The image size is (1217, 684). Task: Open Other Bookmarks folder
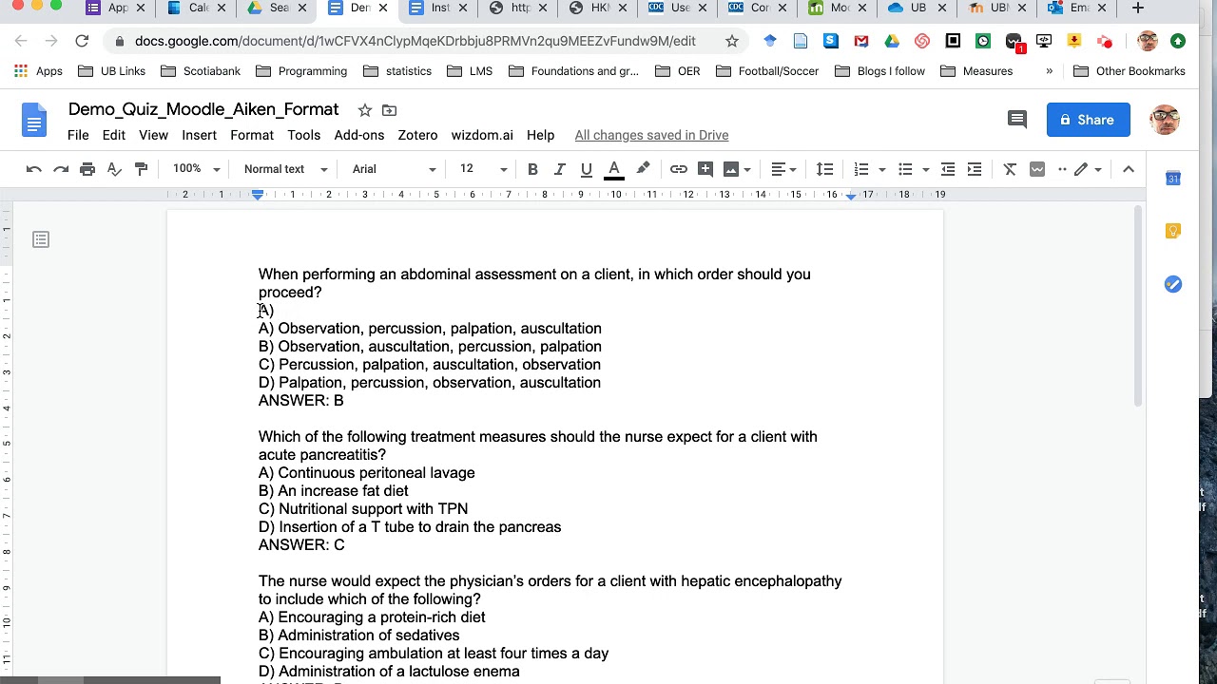pyautogui.click(x=1130, y=71)
